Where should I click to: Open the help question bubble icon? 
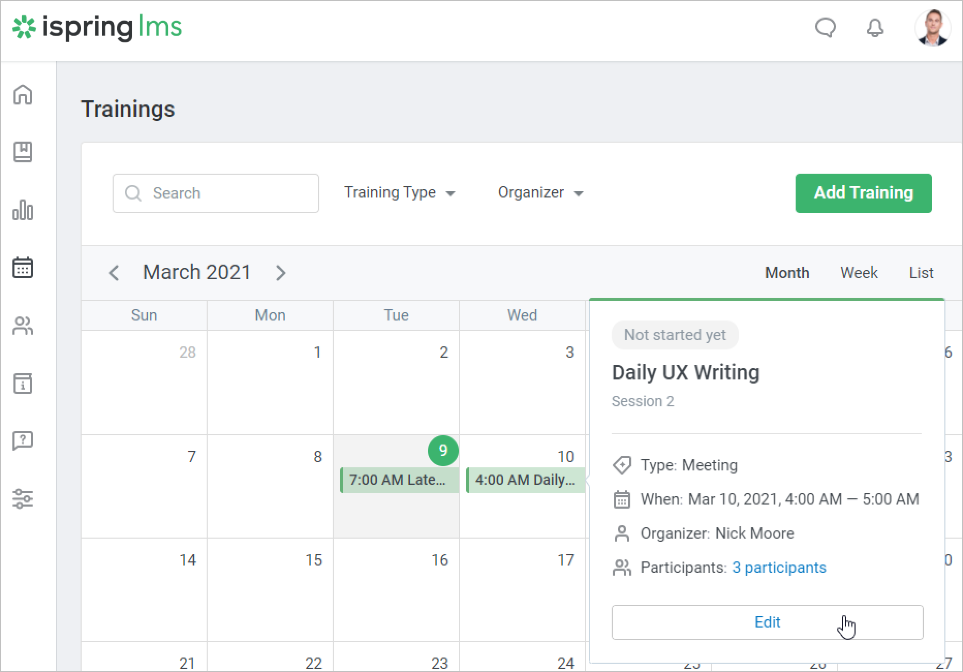23,441
